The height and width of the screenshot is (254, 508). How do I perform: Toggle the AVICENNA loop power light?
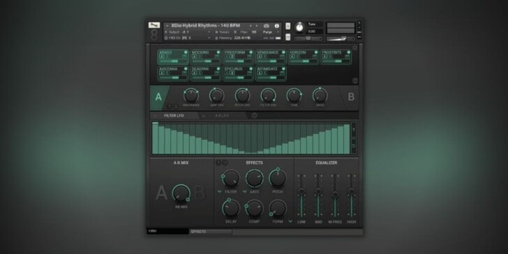click(x=186, y=68)
